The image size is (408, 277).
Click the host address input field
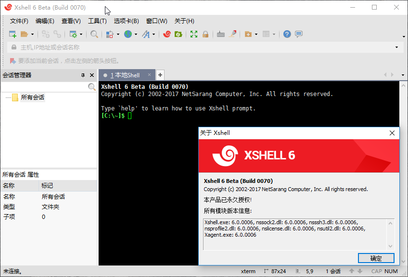coord(204,47)
